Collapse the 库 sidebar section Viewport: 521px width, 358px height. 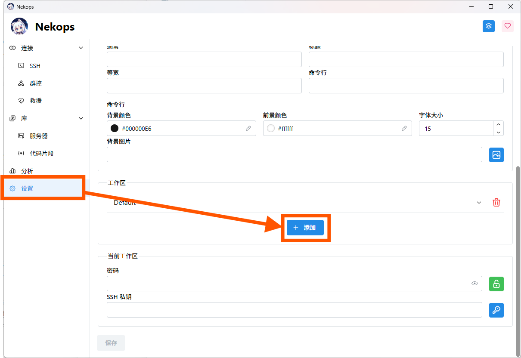81,118
